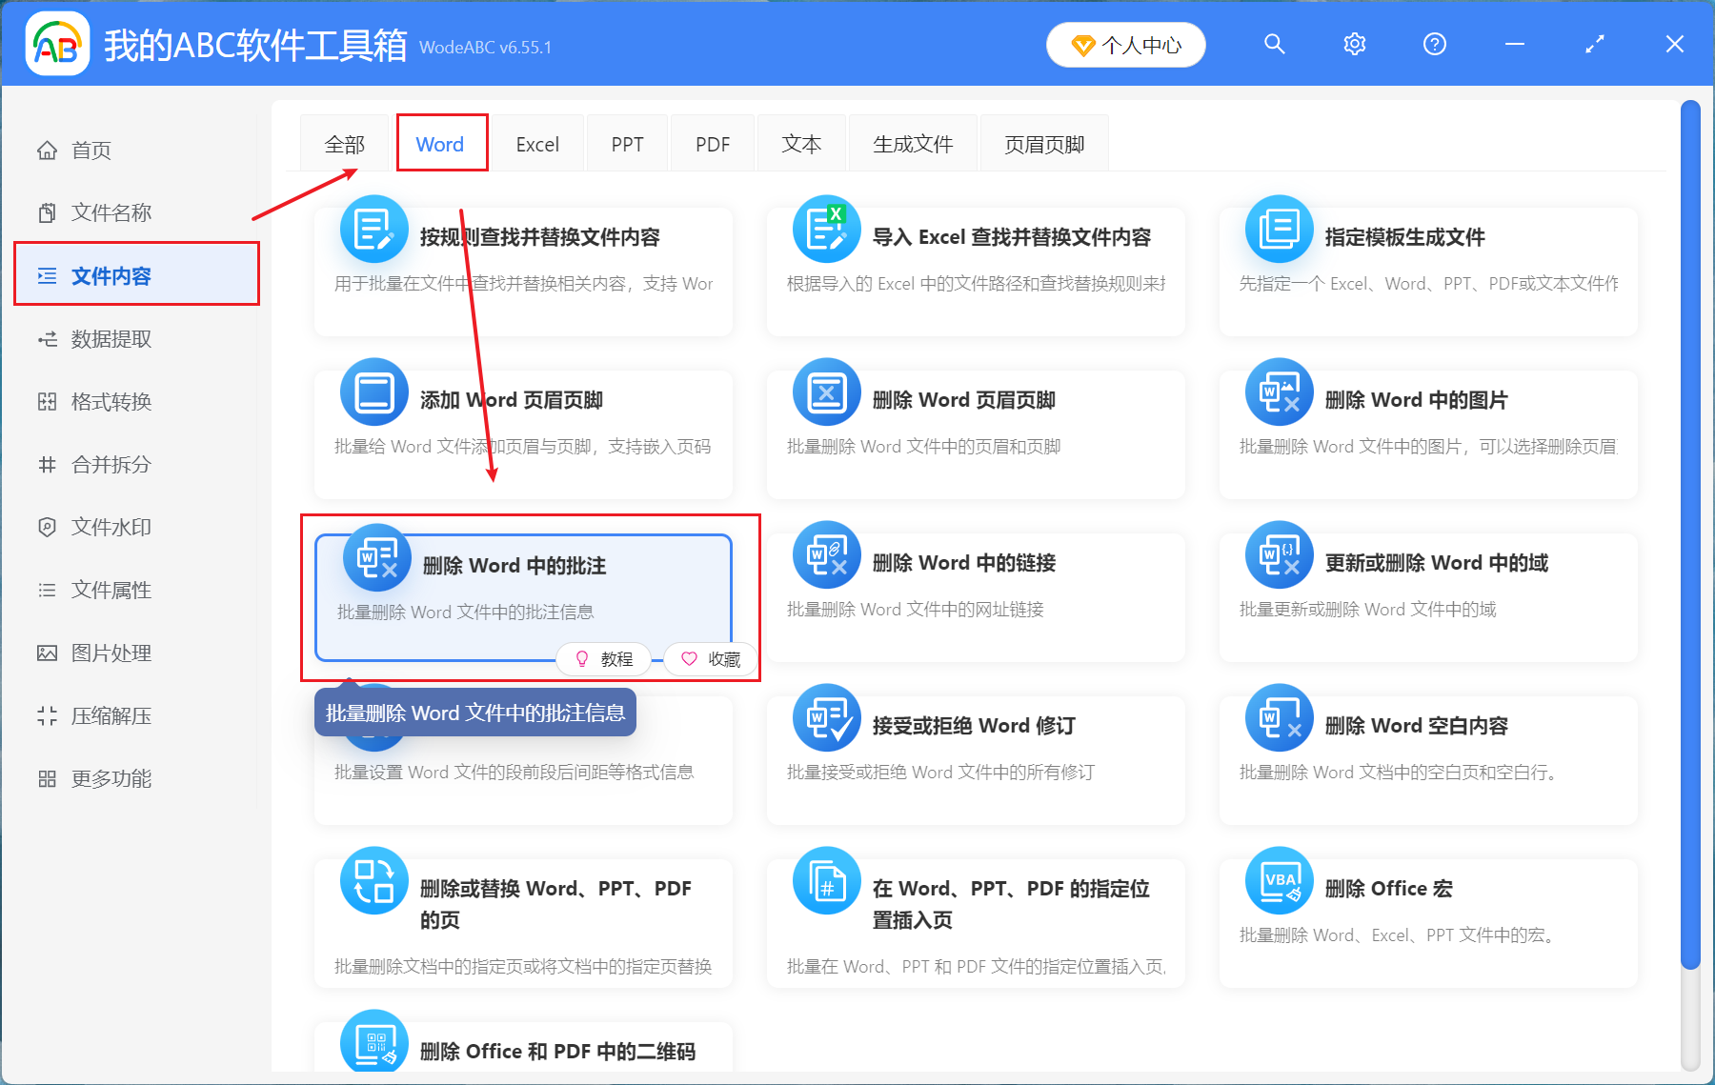Open the search function

[x=1275, y=44]
